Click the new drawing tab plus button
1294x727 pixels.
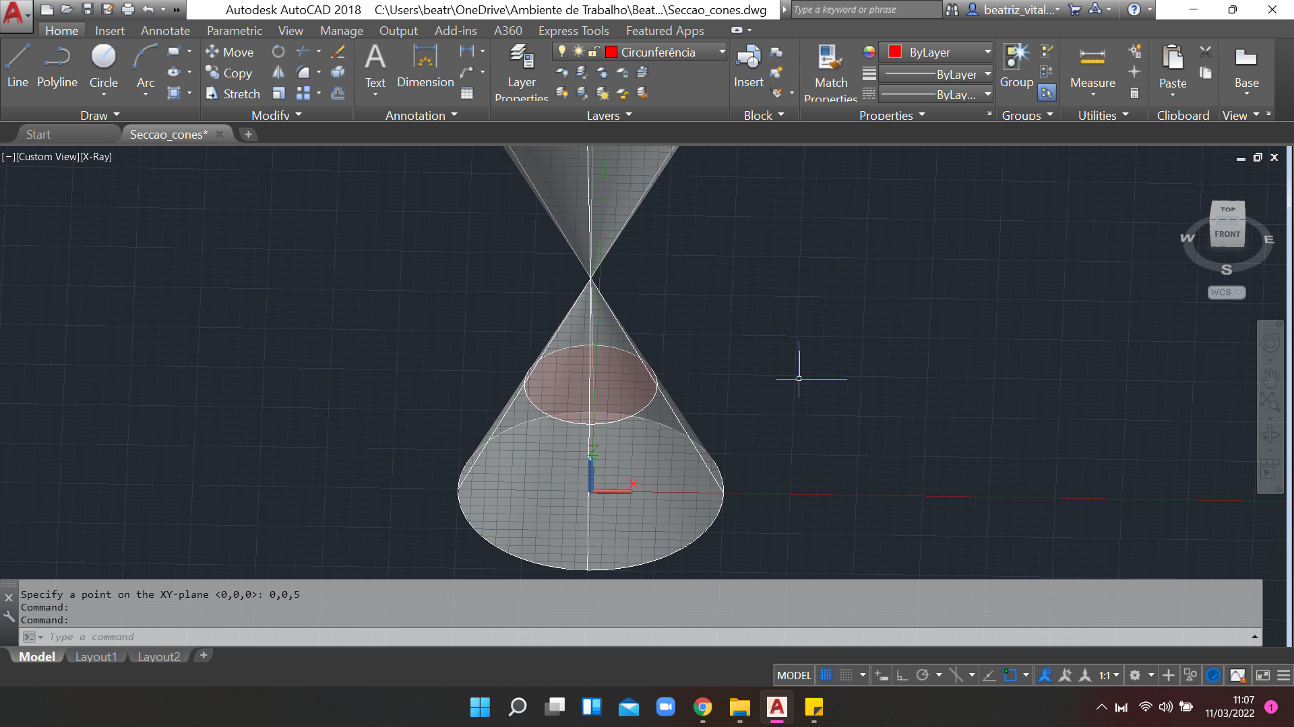click(248, 134)
